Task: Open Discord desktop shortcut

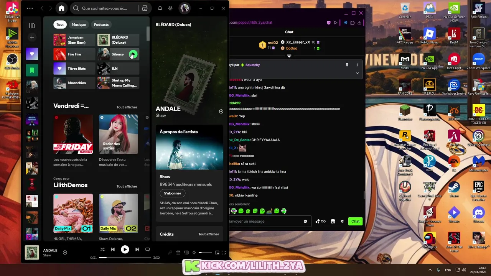Action: coord(478,215)
